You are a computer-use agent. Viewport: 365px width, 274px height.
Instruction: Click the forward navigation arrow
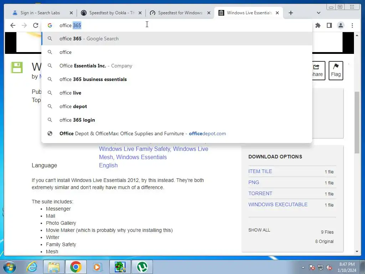point(24,25)
